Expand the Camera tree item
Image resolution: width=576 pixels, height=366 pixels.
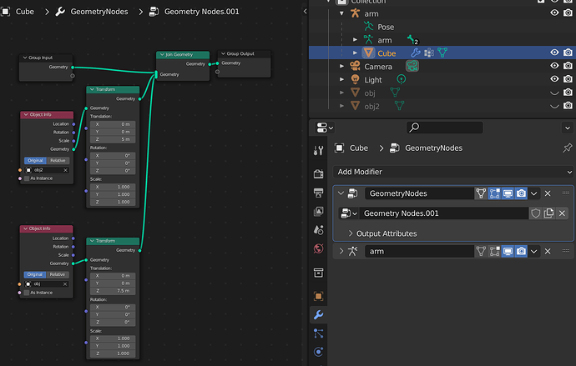(341, 67)
